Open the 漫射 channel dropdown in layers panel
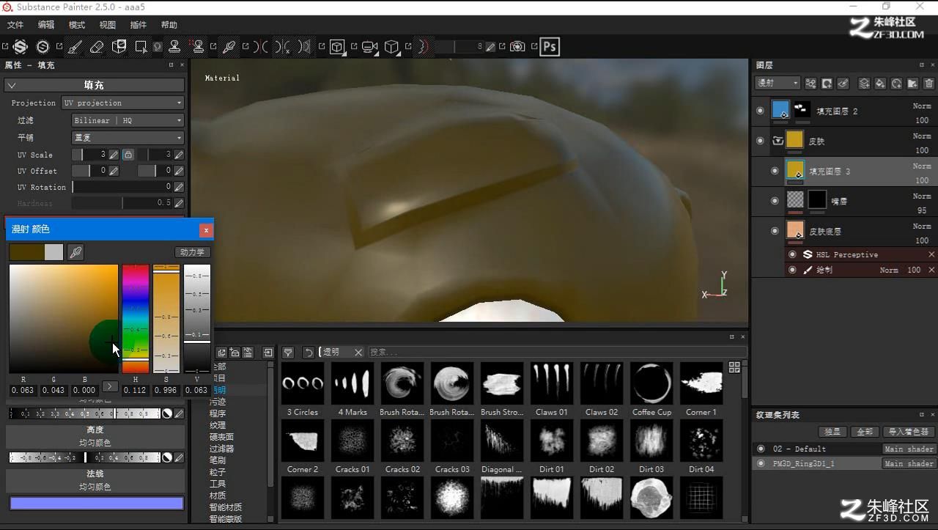This screenshot has height=530, width=938. coord(777,84)
